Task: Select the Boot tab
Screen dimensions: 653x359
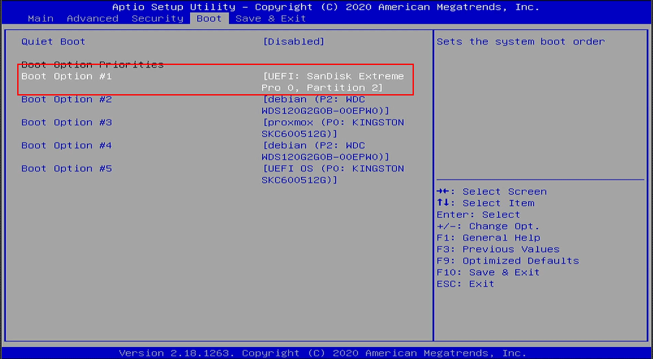Action: 209,18
